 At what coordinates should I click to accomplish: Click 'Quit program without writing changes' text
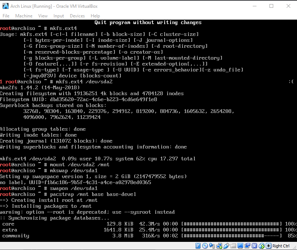coord(148,23)
